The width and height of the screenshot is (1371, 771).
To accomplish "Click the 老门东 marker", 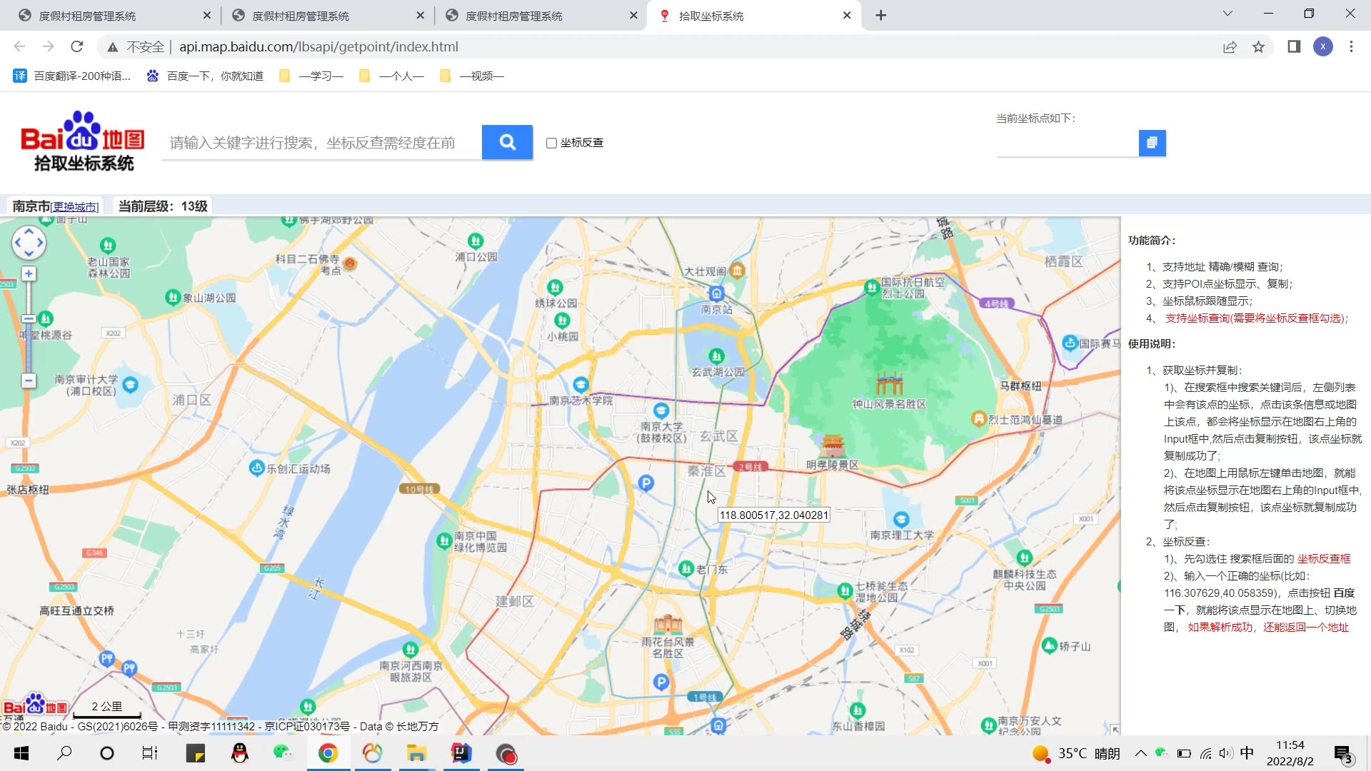I will [x=686, y=568].
